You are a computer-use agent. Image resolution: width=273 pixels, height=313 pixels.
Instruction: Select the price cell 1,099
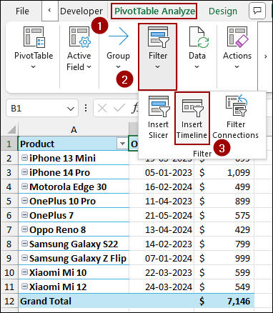[x=224, y=172]
